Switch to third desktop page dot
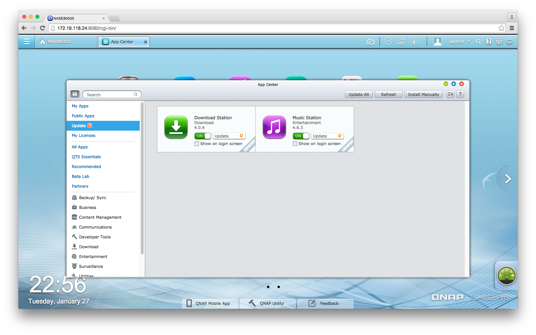This screenshot has height=335, width=536. click(279, 287)
